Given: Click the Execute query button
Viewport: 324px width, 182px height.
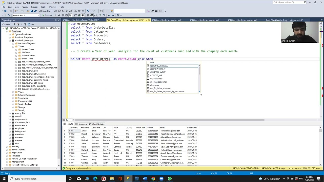Looking at the screenshot, I should (x=47, y=15).
